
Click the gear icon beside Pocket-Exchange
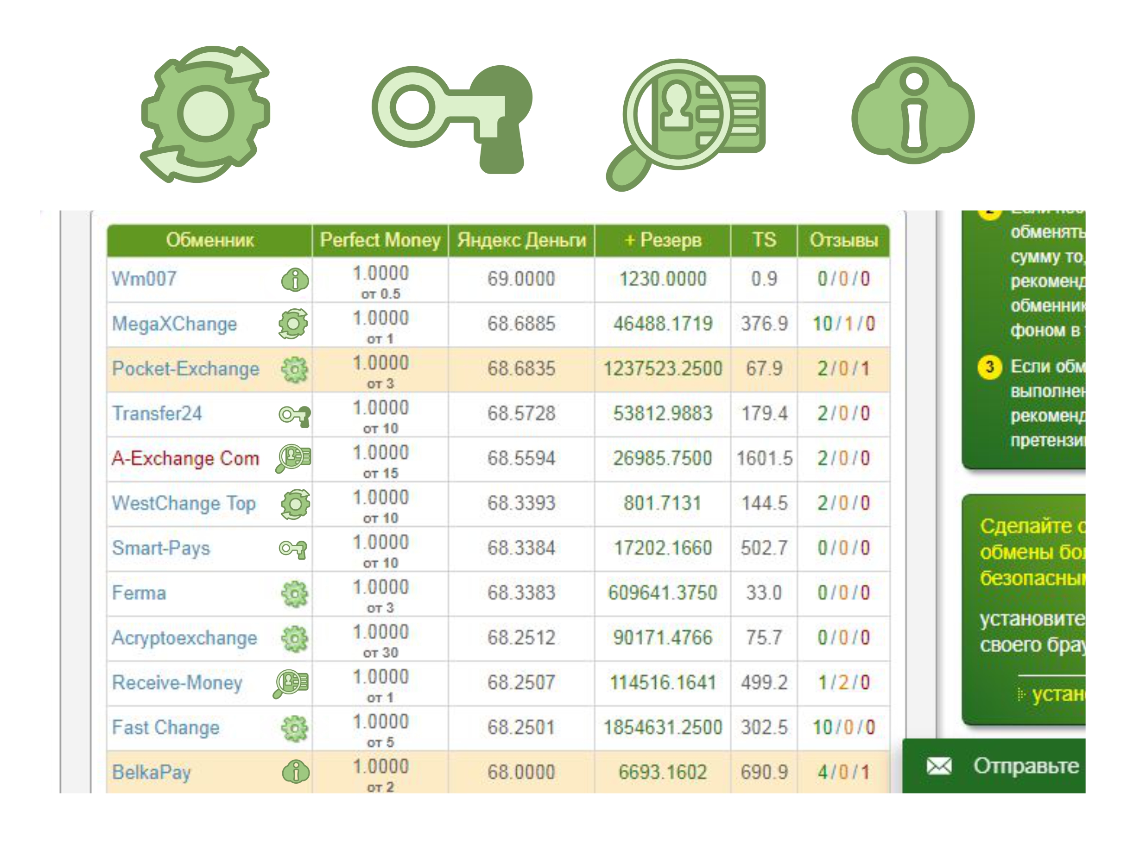(295, 369)
